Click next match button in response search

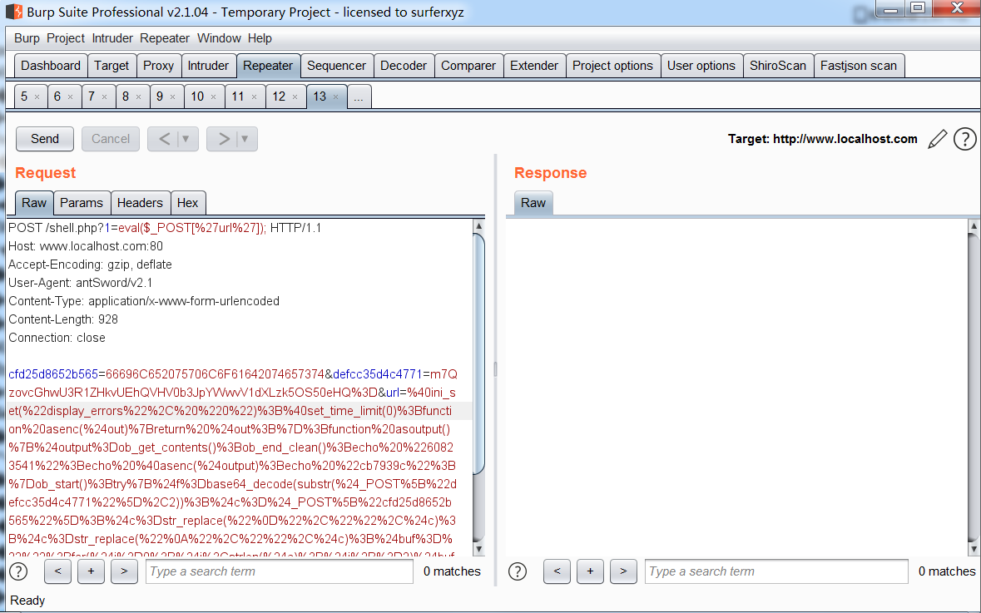tap(623, 571)
